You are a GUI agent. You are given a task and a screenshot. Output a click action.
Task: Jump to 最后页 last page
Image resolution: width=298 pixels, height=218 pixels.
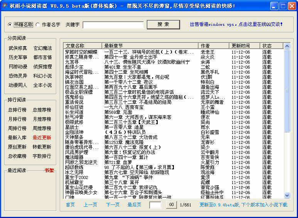[134, 205]
